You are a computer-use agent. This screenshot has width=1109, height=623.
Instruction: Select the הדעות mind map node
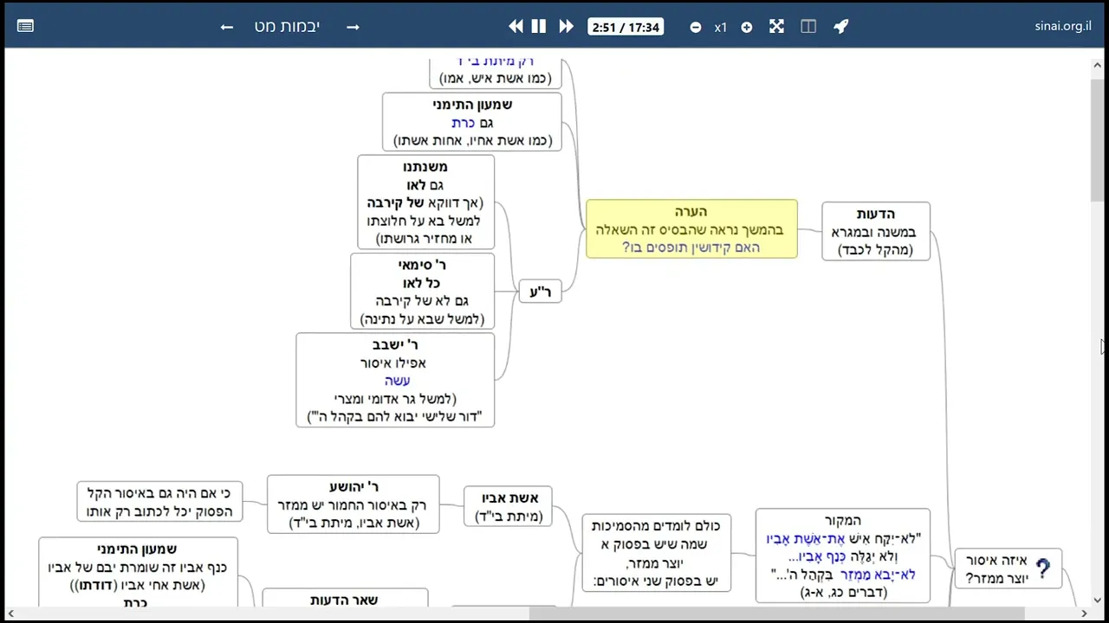coord(876,231)
